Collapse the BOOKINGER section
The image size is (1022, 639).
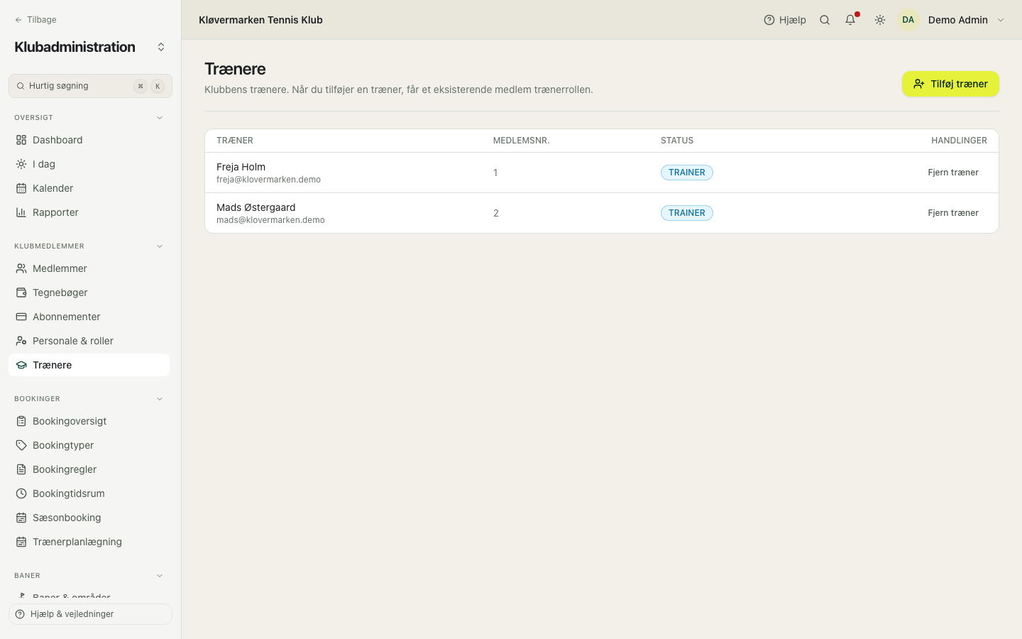point(160,399)
